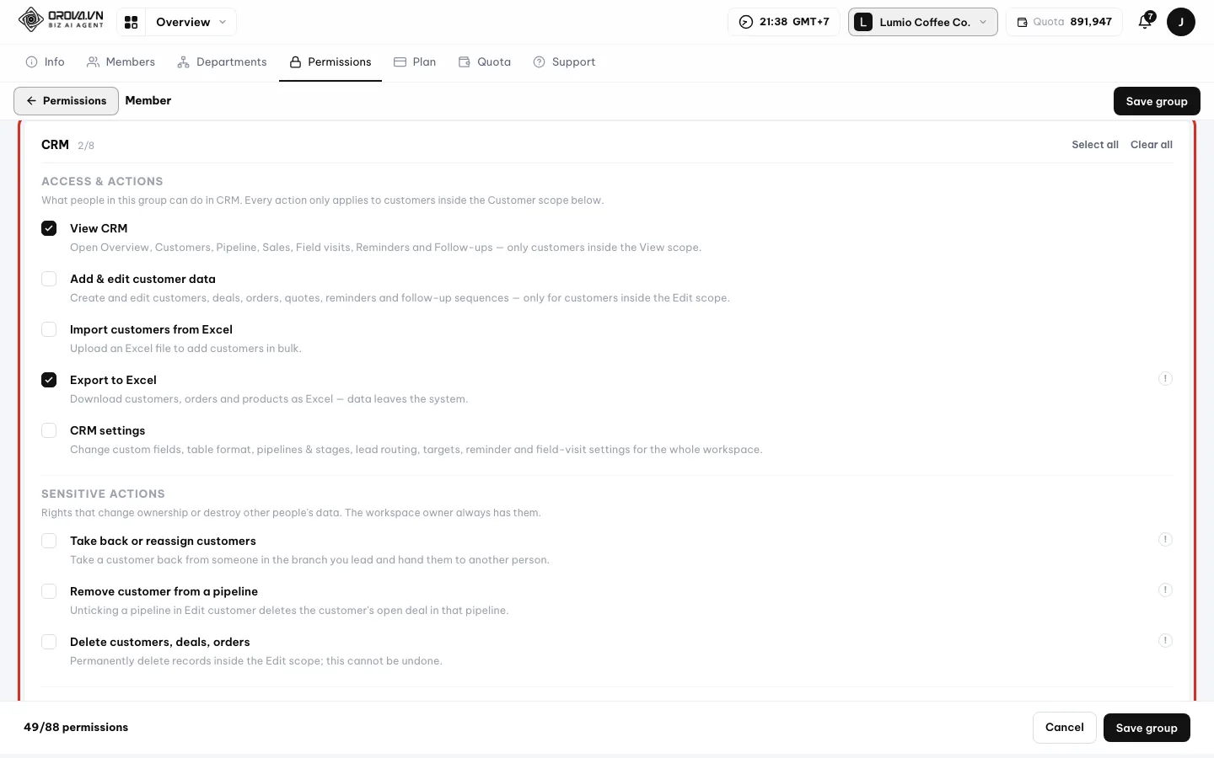Uncheck Export to Excel permission
The height and width of the screenshot is (758, 1214).
[49, 380]
